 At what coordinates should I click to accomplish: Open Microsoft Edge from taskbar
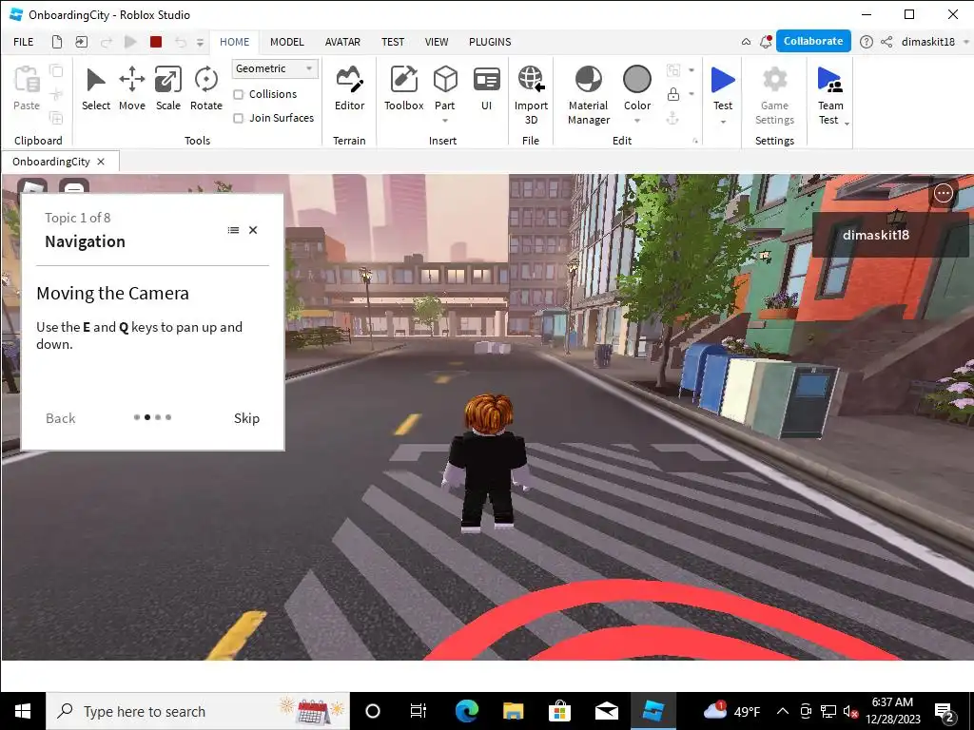pos(467,711)
